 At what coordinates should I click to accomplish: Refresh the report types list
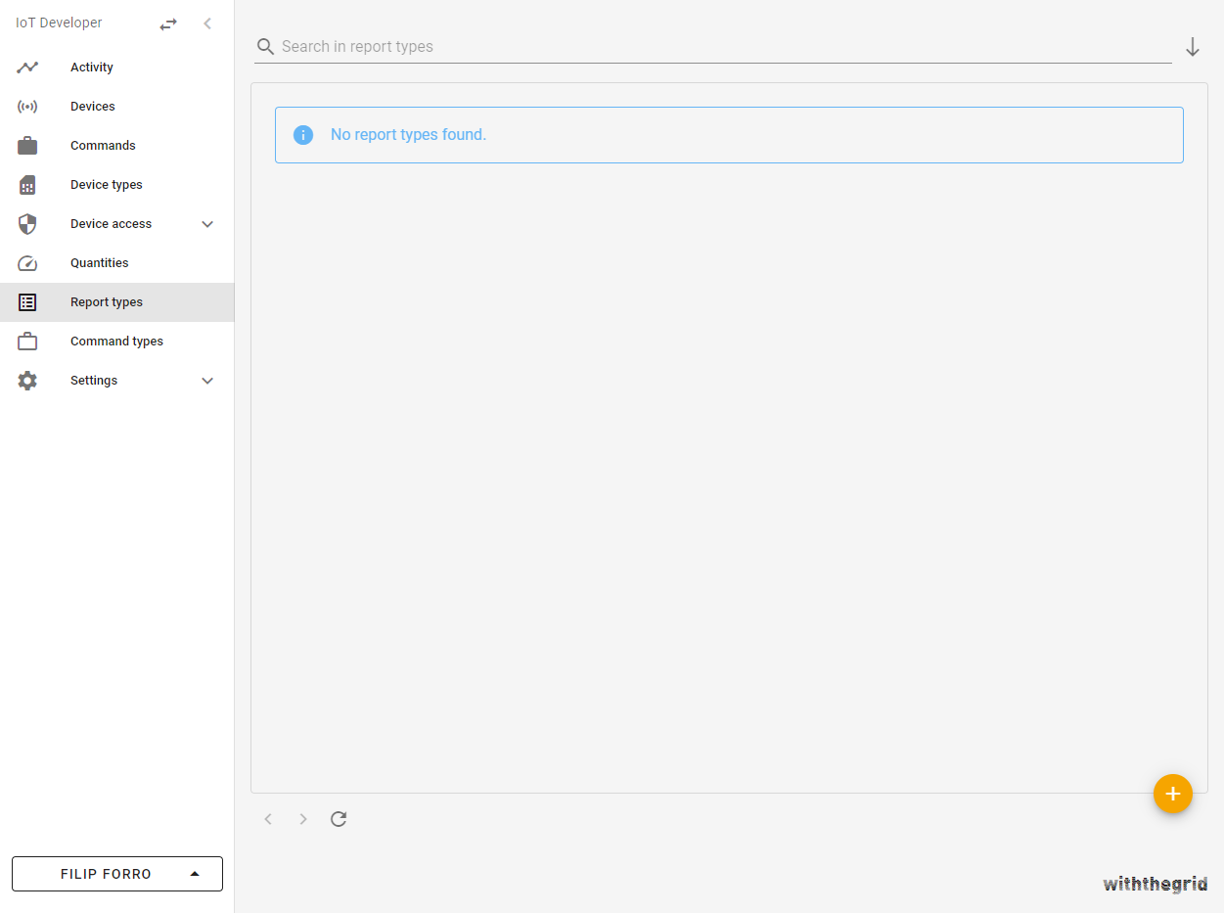pyautogui.click(x=338, y=819)
